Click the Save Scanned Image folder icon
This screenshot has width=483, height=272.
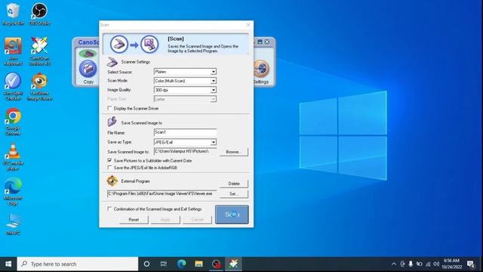tap(112, 122)
